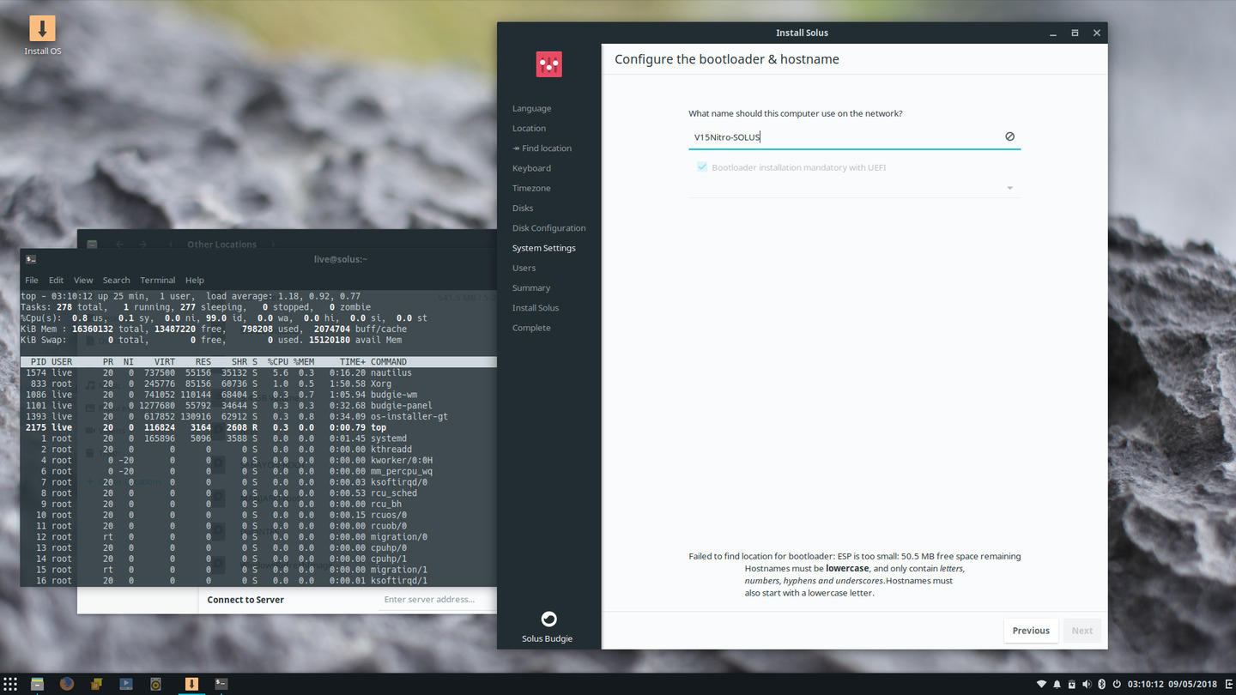This screenshot has width=1236, height=695.
Task: Click the live@solus:~ terminal title
Action: point(341,259)
